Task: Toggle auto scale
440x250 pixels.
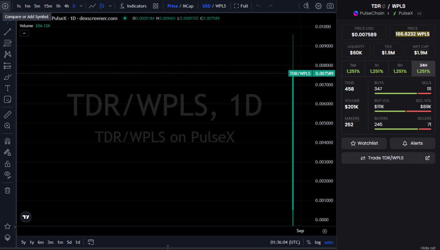Action: click(329, 242)
